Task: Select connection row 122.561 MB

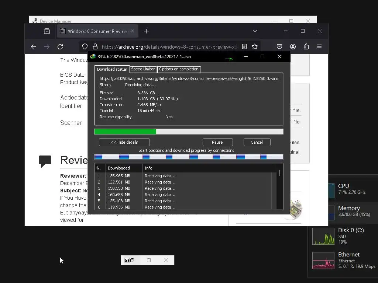Action: [186, 182]
